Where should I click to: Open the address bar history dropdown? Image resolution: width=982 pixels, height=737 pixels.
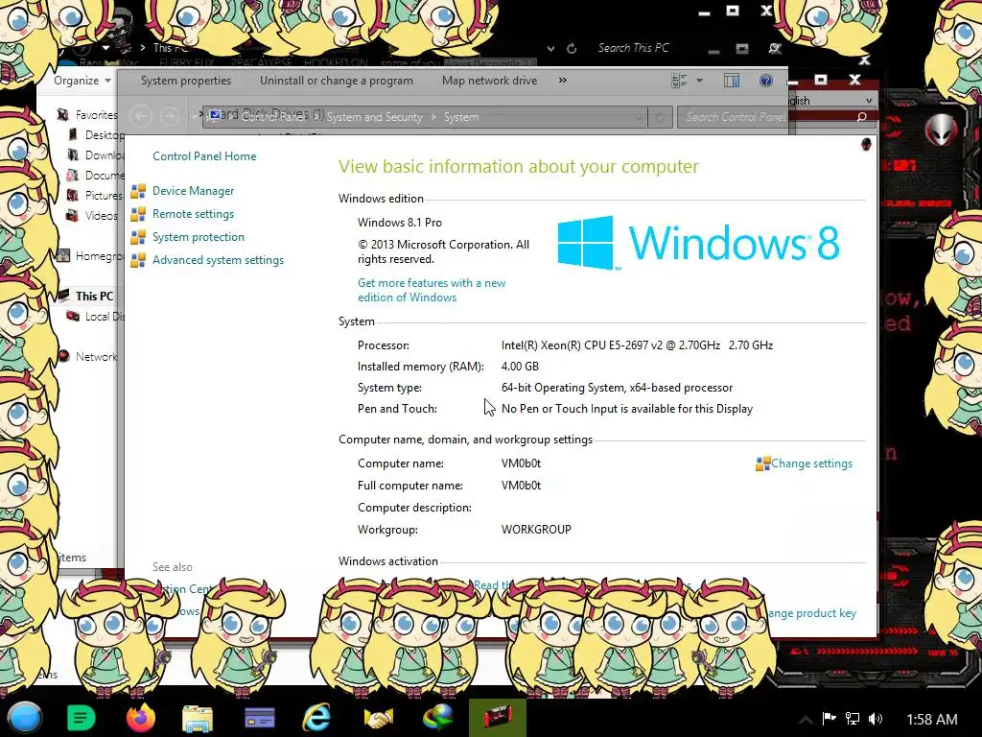638,117
